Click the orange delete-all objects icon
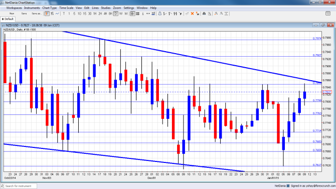 [198, 14]
